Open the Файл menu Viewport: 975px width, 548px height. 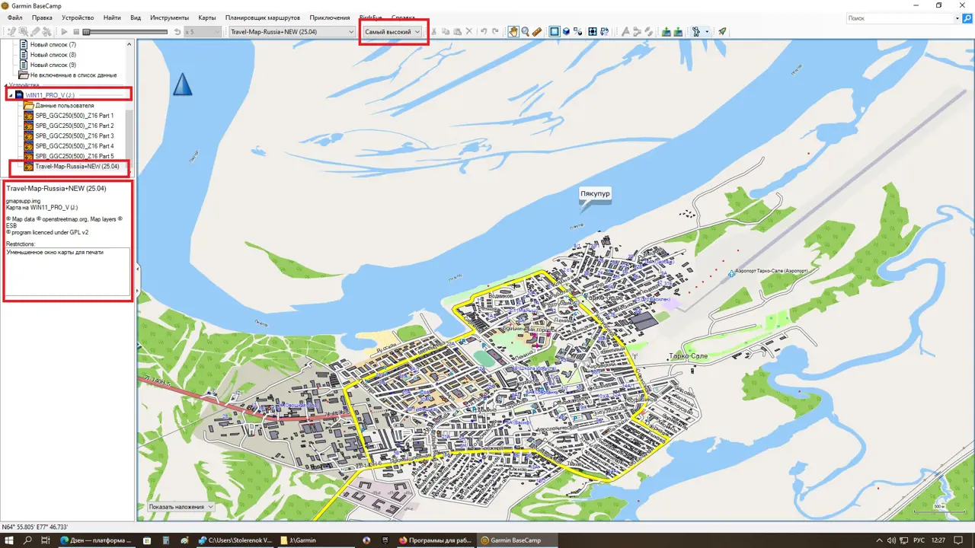click(x=14, y=18)
